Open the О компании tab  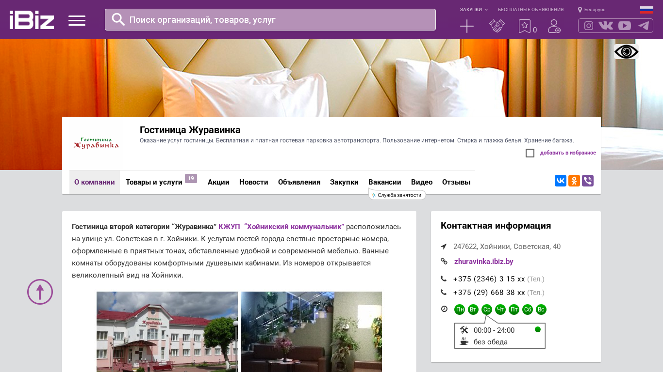pos(95,182)
